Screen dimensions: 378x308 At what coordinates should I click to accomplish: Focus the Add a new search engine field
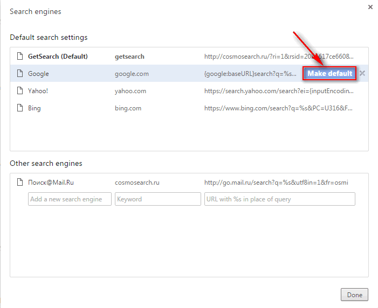click(x=70, y=199)
